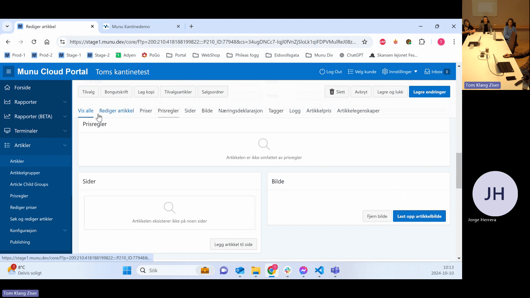Switch to the Priser tab

pos(146,111)
